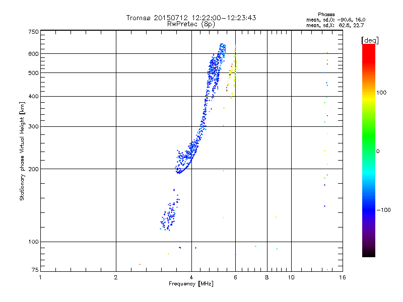Image resolution: width=403 pixels, height=302 pixels.
Task: Click the colorbar tick label '100'
Action: click(x=381, y=93)
